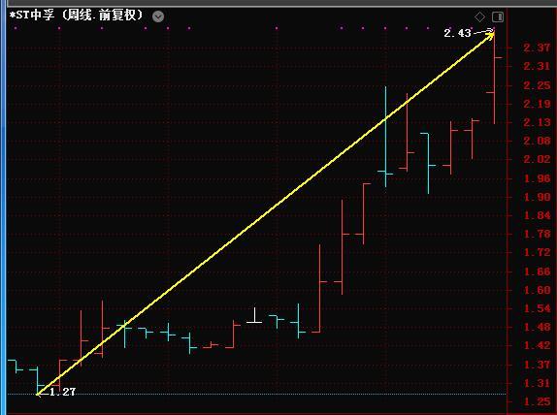Image resolution: width=557 pixels, height=415 pixels.
Task: Select the 1.27 low price label
Action: (x=62, y=392)
